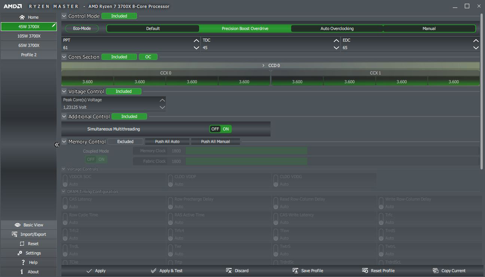
Task: Click the Reset Profile icon
Action: tap(365, 271)
